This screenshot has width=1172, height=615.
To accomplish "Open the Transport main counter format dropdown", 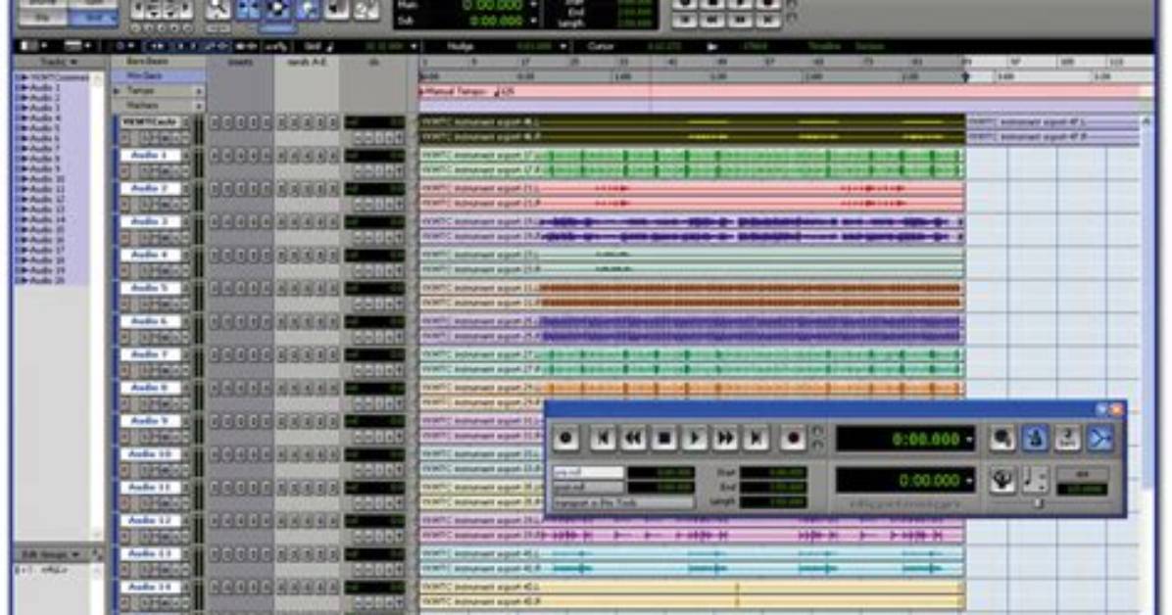I will click(969, 440).
